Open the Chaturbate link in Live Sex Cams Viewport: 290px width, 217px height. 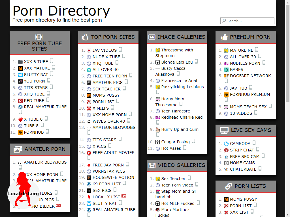coord(243,169)
